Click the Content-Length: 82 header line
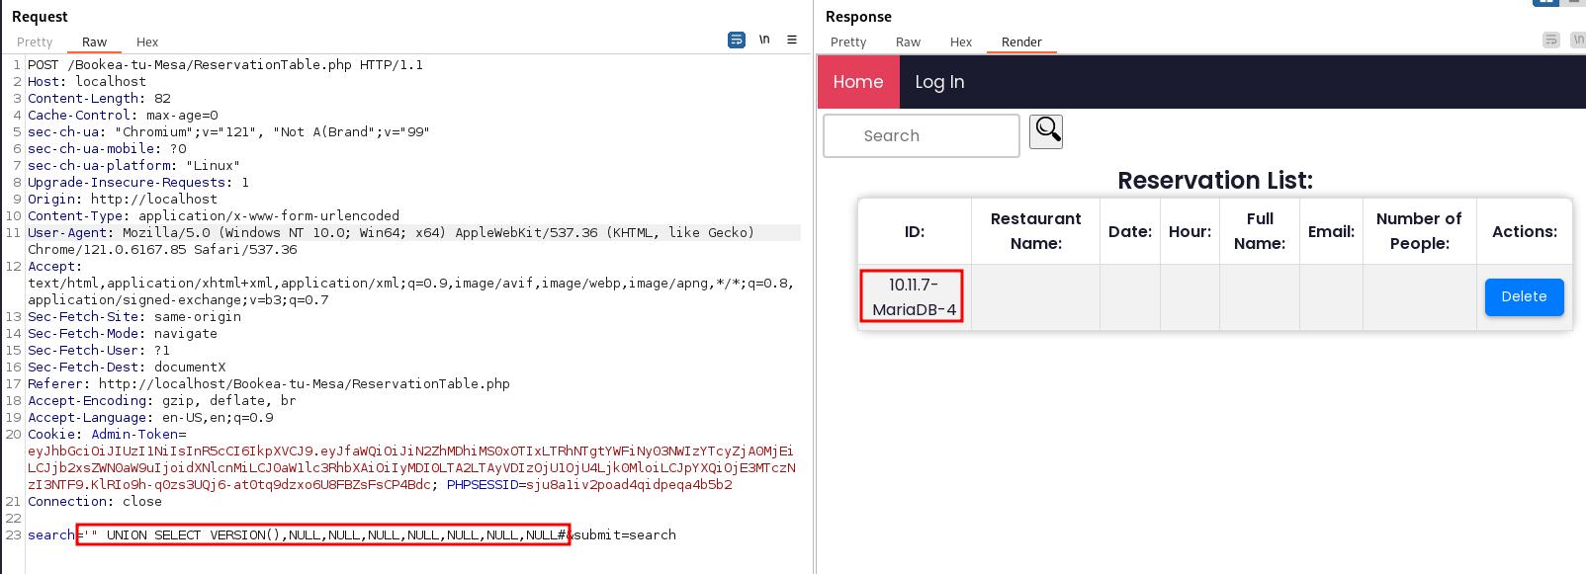The image size is (1586, 574). coord(99,99)
